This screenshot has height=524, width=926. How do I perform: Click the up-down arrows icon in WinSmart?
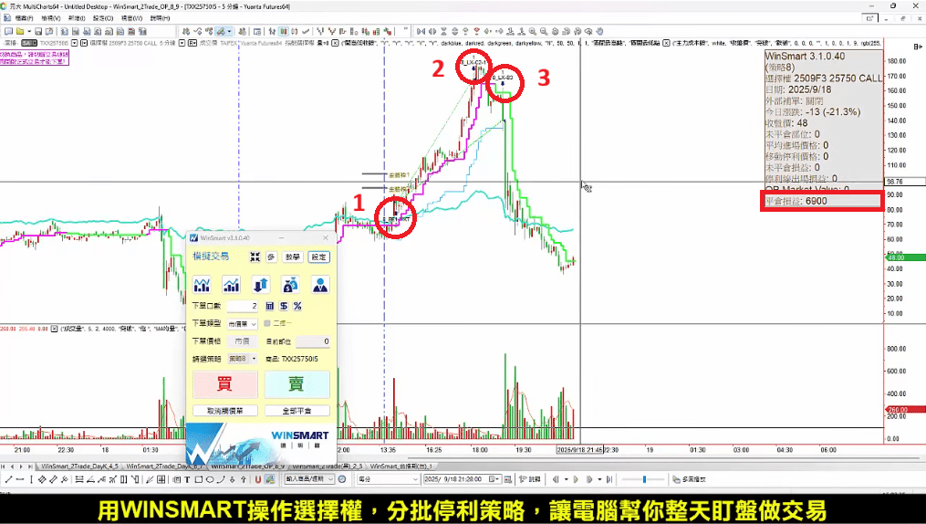260,284
